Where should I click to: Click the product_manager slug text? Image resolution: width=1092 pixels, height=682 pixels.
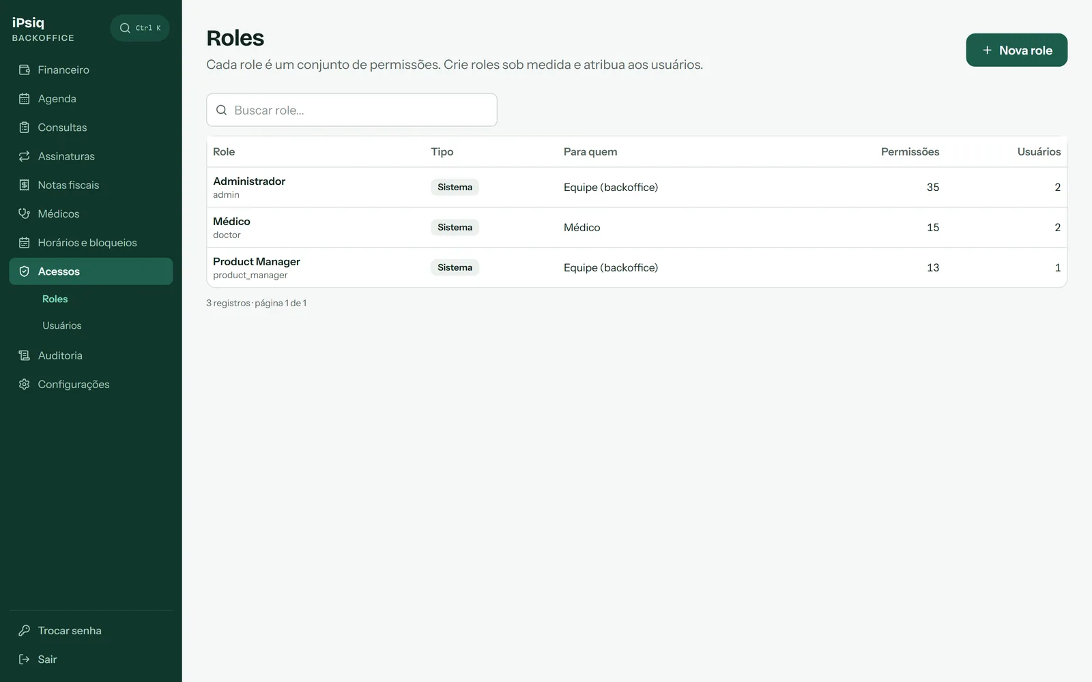pyautogui.click(x=250, y=276)
